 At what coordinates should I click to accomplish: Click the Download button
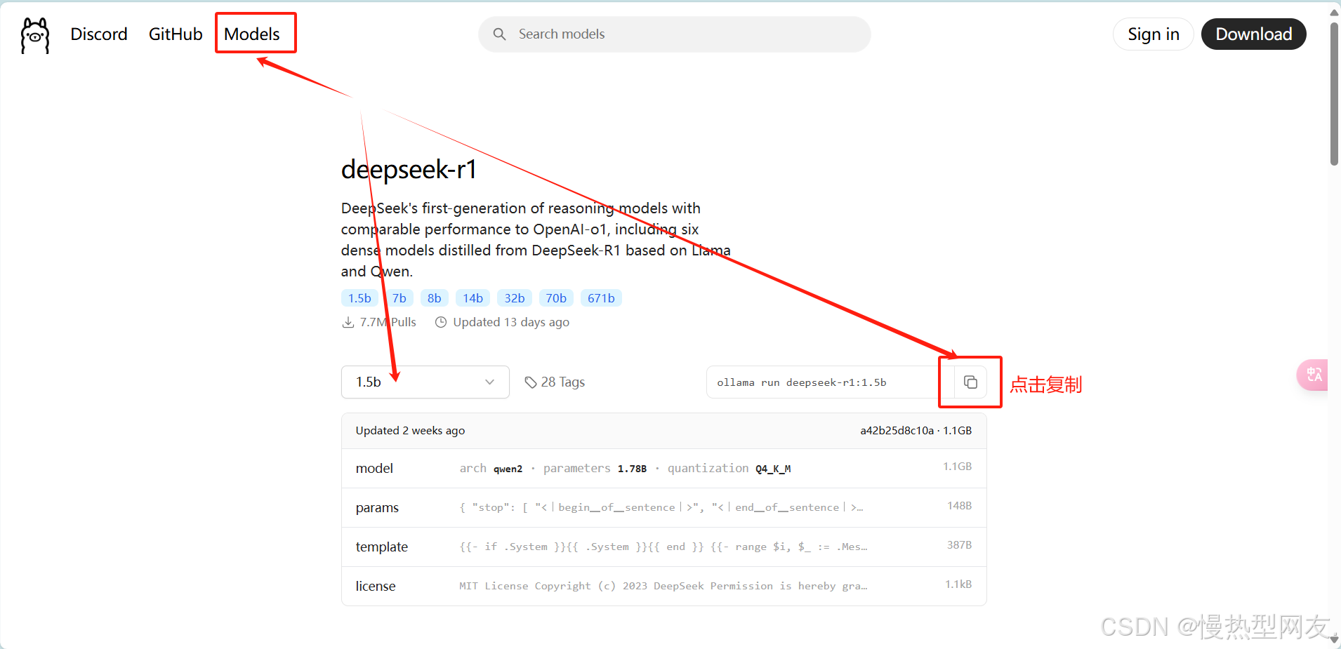tap(1253, 34)
